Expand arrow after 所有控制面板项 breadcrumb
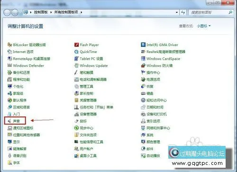This screenshot has width=237, height=172. pos(81,12)
